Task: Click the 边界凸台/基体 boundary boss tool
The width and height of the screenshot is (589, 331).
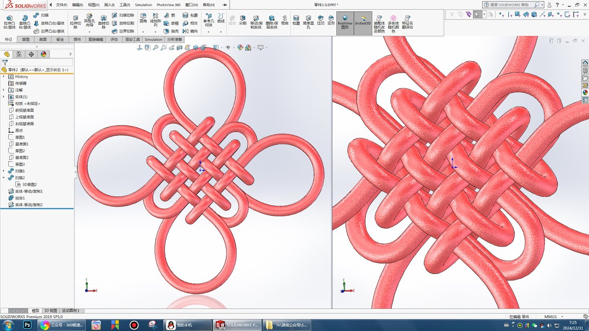Action: click(49, 31)
